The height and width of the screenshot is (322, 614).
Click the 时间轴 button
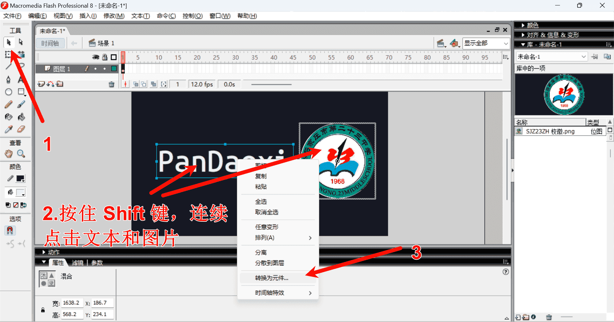[x=50, y=43]
